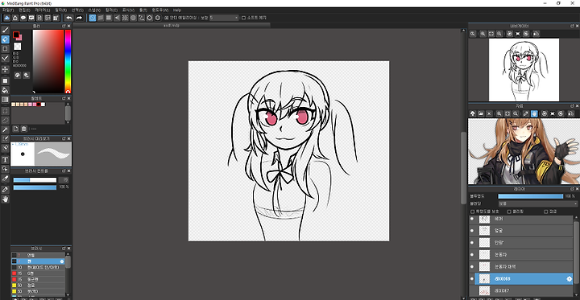Toggle the soft edge checkbox

[243, 18]
